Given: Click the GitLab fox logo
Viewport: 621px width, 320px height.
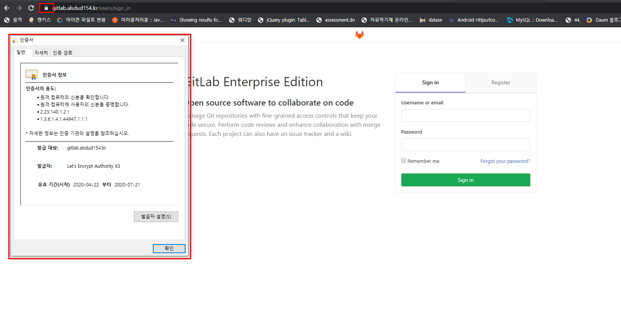Looking at the screenshot, I should click(x=360, y=35).
